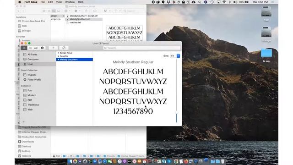The width and height of the screenshot is (293, 165).
Task: Add a font with the plus button
Action: [53, 48]
